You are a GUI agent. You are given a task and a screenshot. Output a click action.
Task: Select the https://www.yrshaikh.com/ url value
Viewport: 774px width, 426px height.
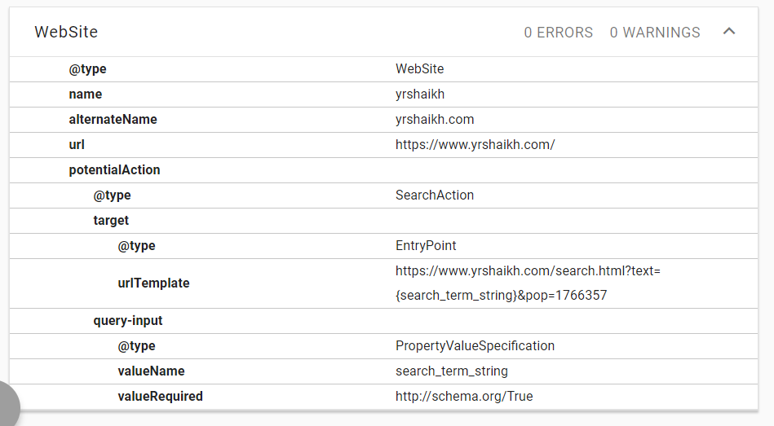(475, 145)
